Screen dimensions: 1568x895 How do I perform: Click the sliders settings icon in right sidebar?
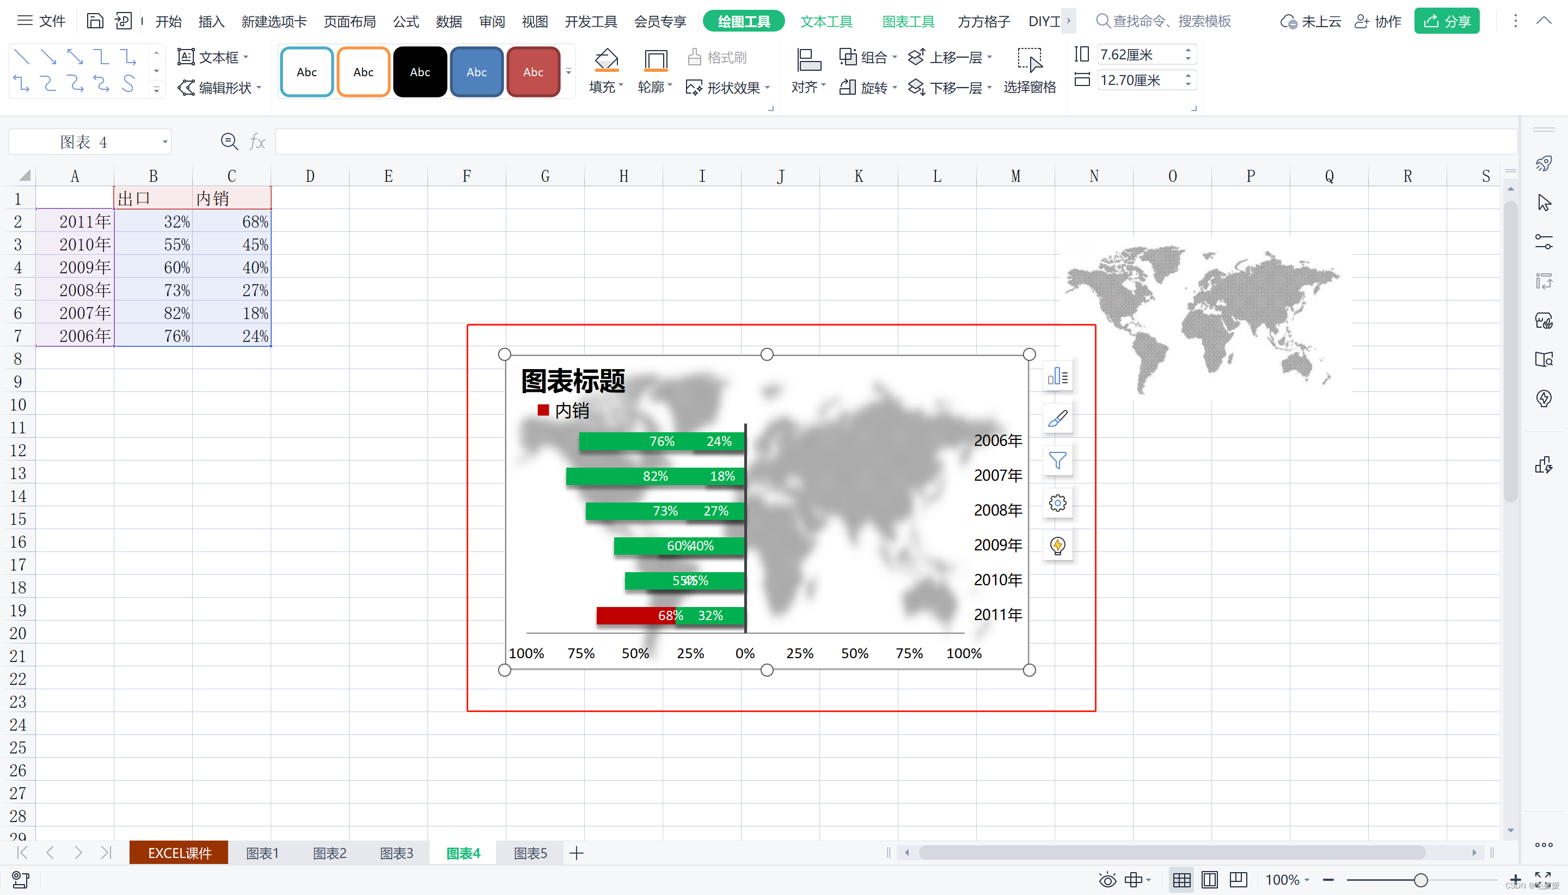pyautogui.click(x=1543, y=242)
